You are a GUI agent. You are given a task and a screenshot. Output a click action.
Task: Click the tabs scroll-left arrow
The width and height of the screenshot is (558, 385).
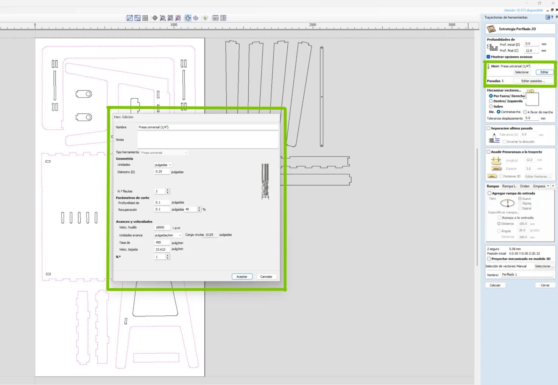[x=548, y=186]
